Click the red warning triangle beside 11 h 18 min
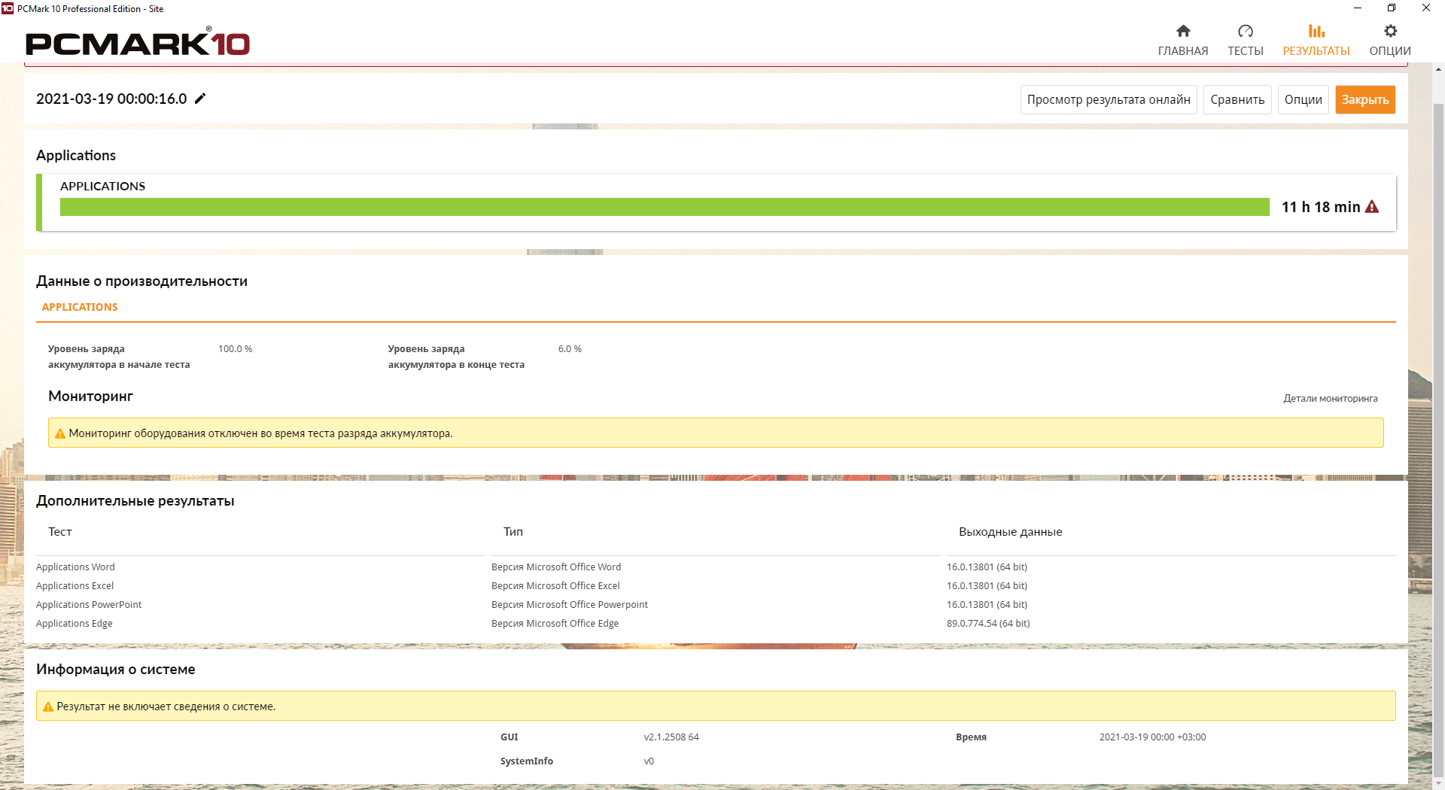 coord(1372,207)
